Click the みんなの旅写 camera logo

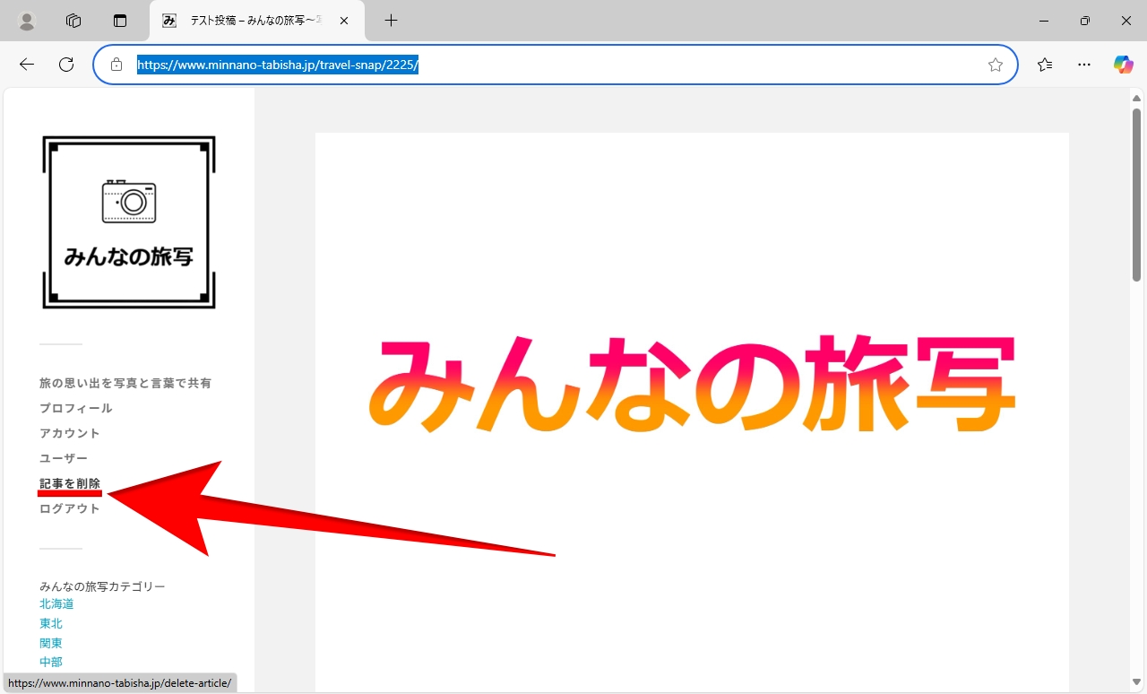(x=129, y=222)
